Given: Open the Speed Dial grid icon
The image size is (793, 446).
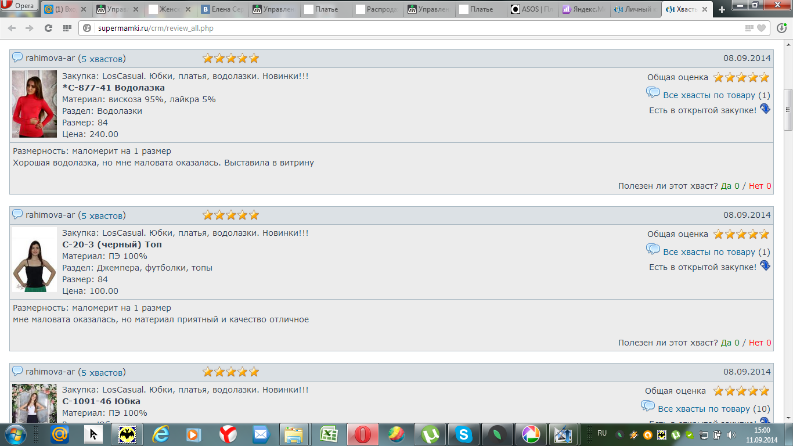Looking at the screenshot, I should coord(67,28).
